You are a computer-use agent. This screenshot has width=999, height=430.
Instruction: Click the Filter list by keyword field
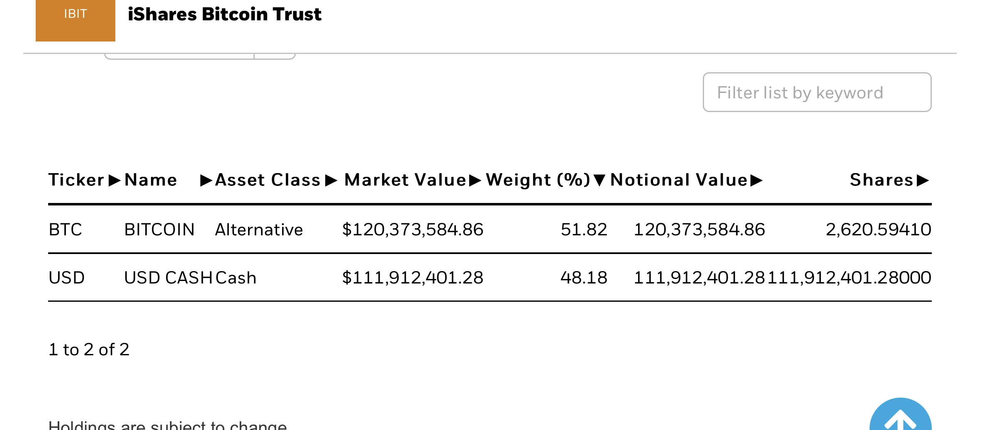point(816,93)
